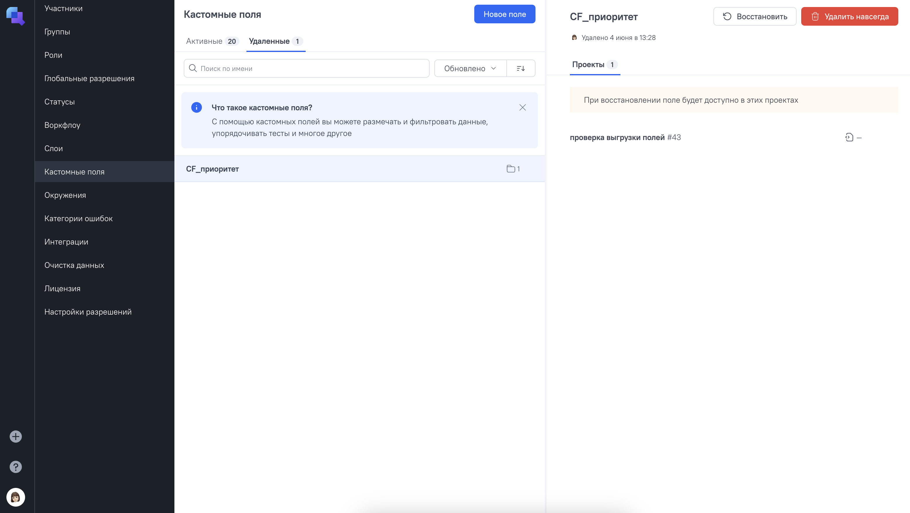Click on CF_приоритет deleted field item
Screen dimensions: 910x513
click(359, 168)
